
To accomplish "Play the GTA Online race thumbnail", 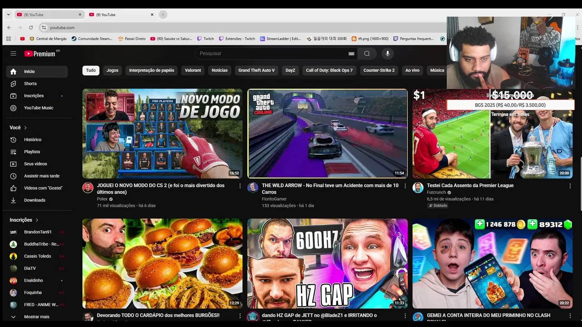I will (327, 134).
